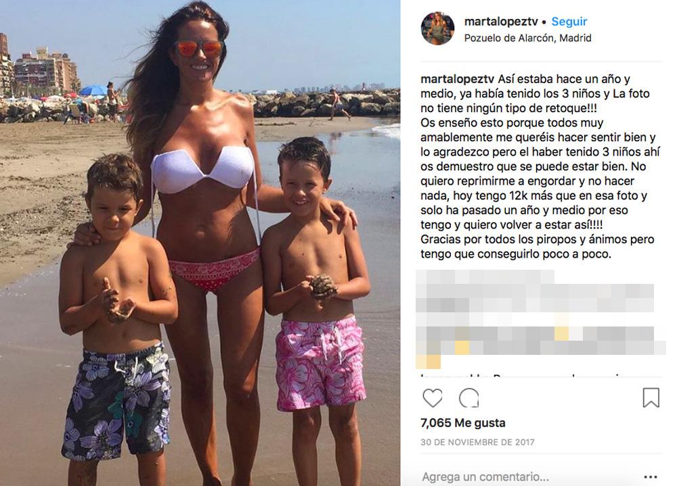Open comments via the speech bubble icon
The image size is (677, 486).
[x=469, y=397]
